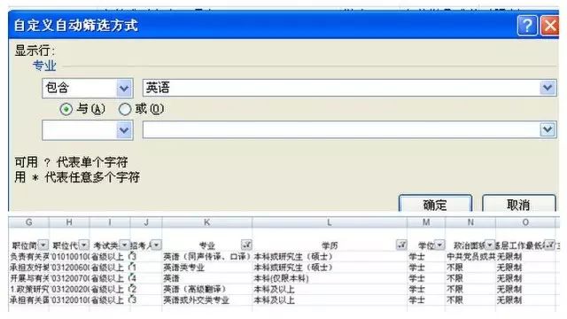567x319 pixels.
Task: Open filter arrow on 职位代 column header
Action: coord(84,245)
